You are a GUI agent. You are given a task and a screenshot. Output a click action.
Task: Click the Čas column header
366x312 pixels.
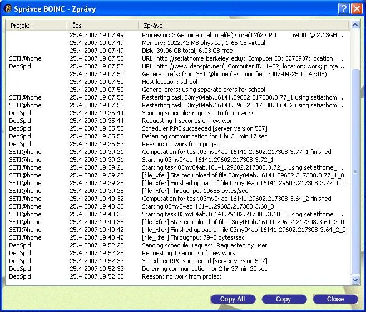tap(102, 26)
